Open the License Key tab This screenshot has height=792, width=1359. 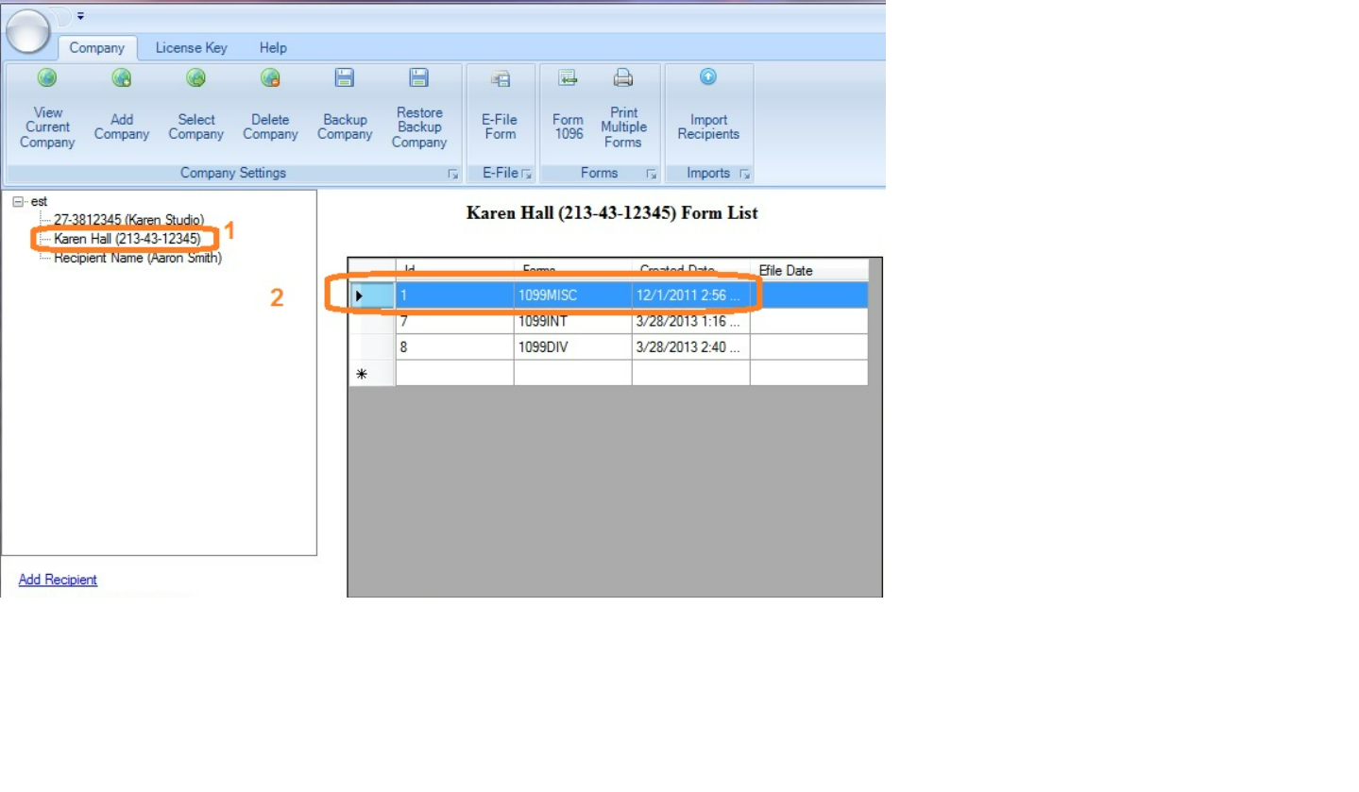tap(192, 48)
